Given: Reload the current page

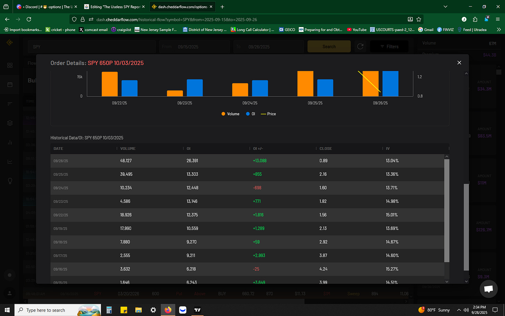Looking at the screenshot, I should click(29, 19).
